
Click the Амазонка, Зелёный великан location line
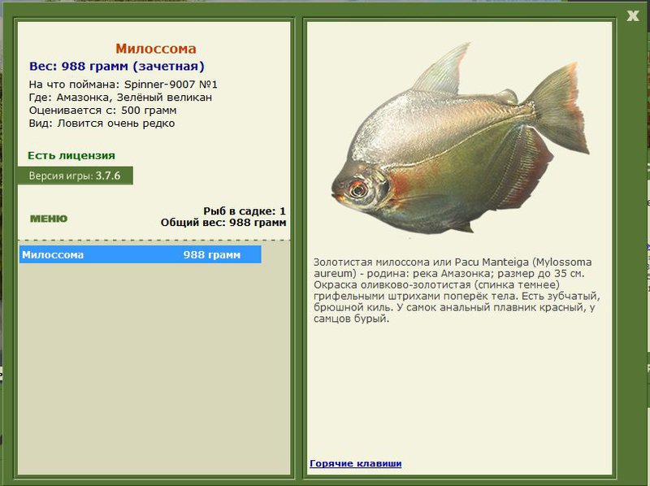pyautogui.click(x=120, y=97)
